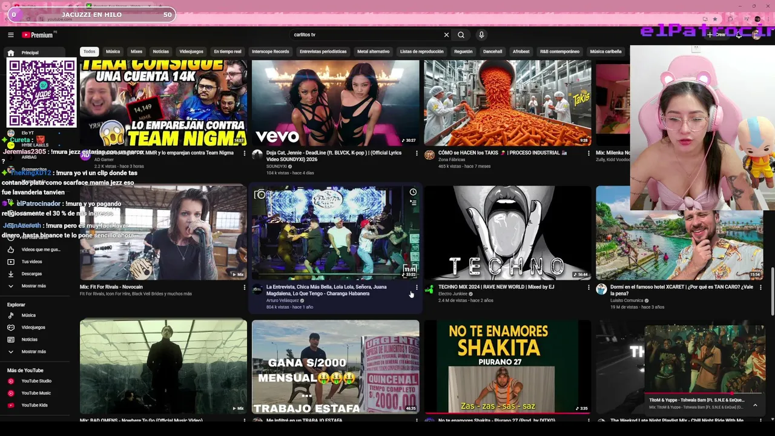
Task: Play the Doja Cat Jennie DeadLine thumbnail
Action: (335, 103)
